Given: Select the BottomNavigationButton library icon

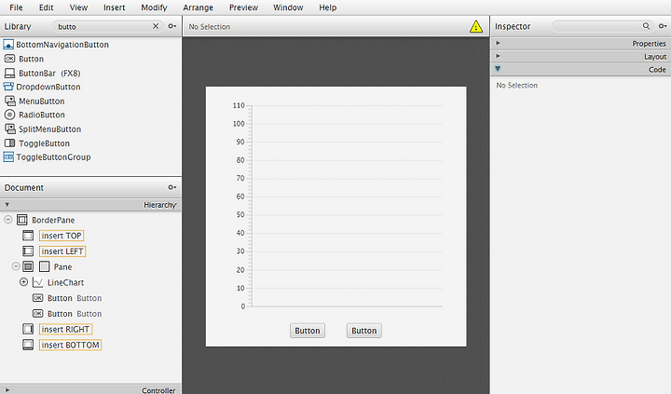Looking at the screenshot, I should click(8, 45).
